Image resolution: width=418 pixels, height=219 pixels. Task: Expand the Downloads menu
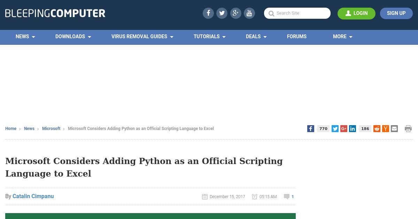pos(73,36)
